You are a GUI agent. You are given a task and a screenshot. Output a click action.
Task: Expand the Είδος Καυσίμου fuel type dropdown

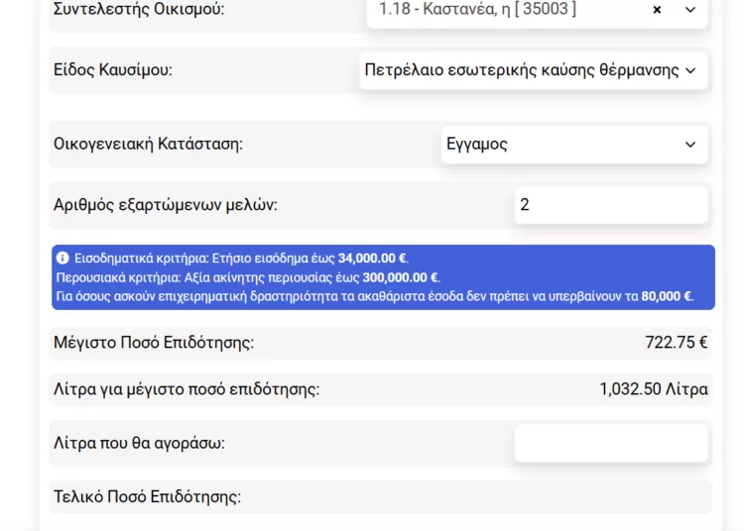[523, 70]
